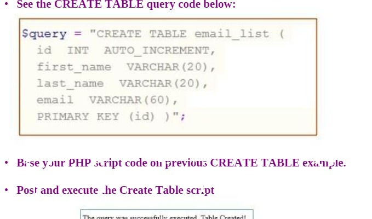Click the heading 'See the CREATE TABLE query code below:'
Image resolution: width=372 pixels, height=219 pixels.
[126, 4]
